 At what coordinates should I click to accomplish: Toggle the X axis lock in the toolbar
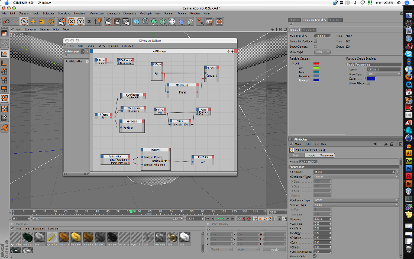pos(72,21)
